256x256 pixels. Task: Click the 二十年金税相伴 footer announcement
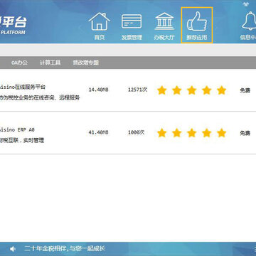[65, 249]
